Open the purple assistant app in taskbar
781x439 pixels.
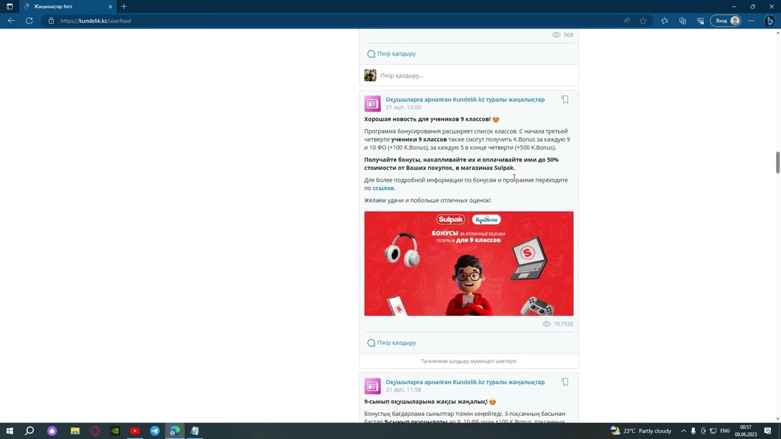click(x=52, y=431)
